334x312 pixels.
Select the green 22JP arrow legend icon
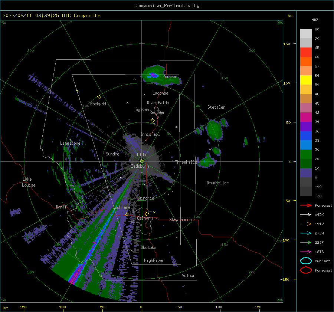click(306, 242)
